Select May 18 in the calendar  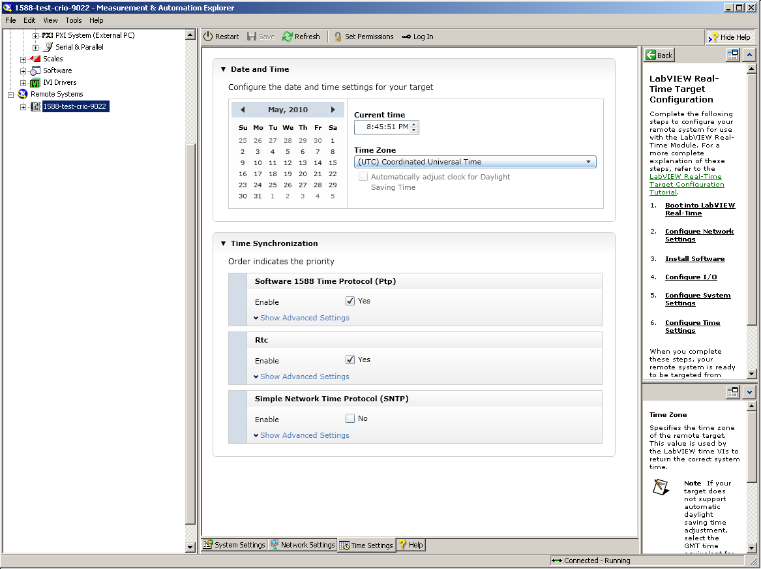273,174
